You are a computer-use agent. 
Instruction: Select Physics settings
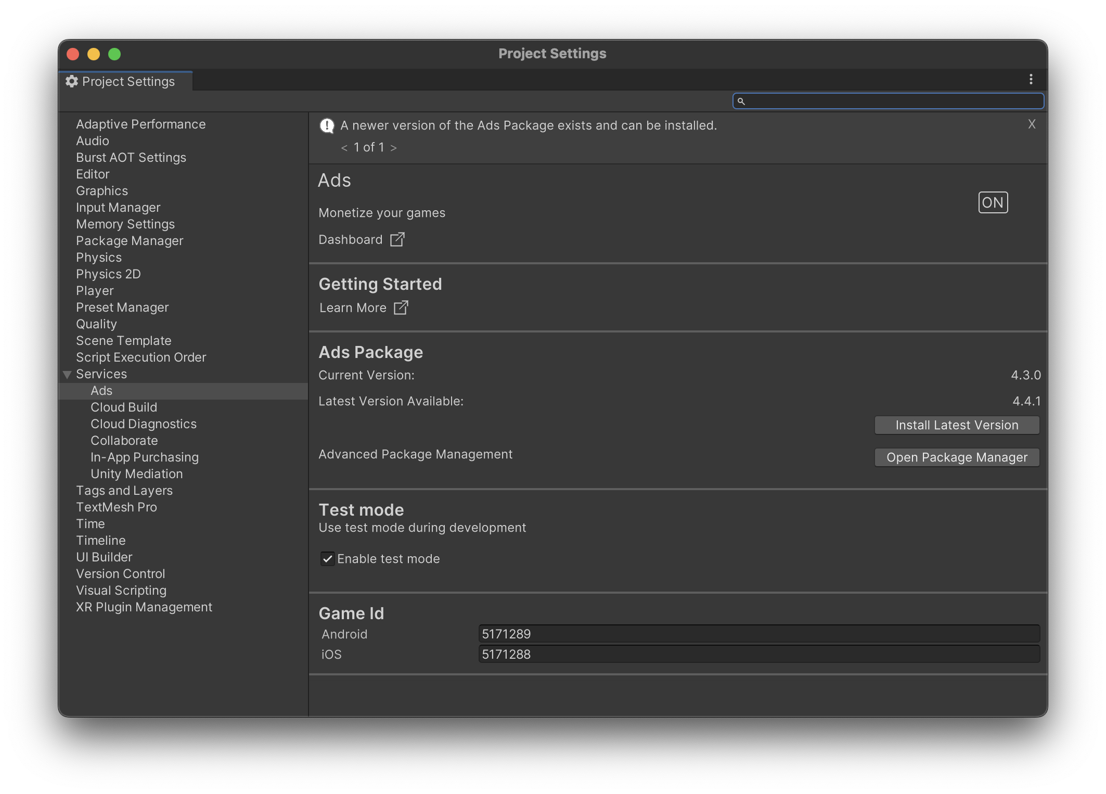click(x=99, y=257)
